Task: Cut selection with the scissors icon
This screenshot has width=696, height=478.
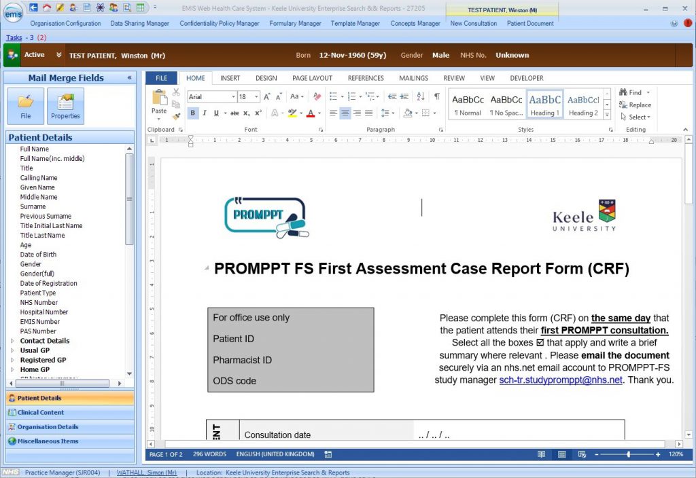Action: pos(176,92)
